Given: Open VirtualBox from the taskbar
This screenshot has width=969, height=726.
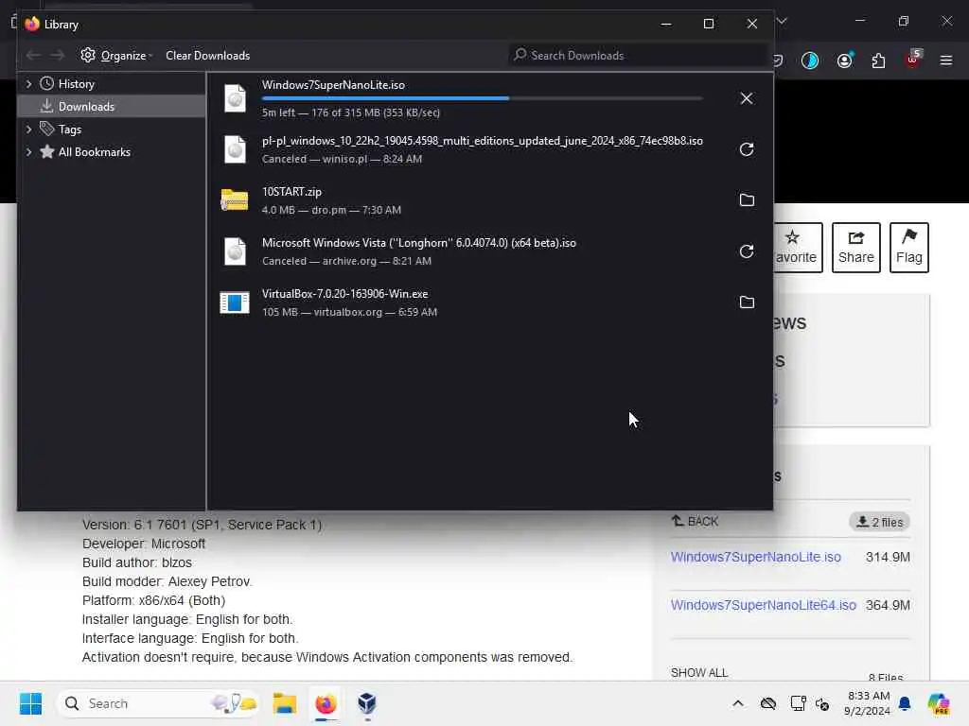Looking at the screenshot, I should [367, 703].
